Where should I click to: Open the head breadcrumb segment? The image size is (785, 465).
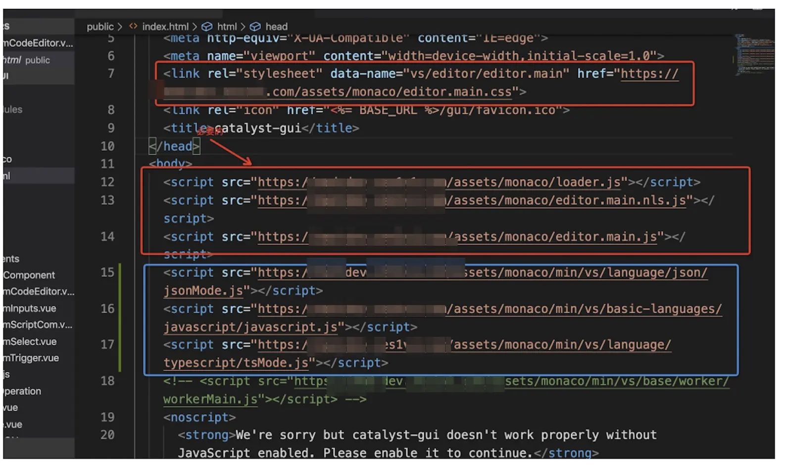[276, 26]
